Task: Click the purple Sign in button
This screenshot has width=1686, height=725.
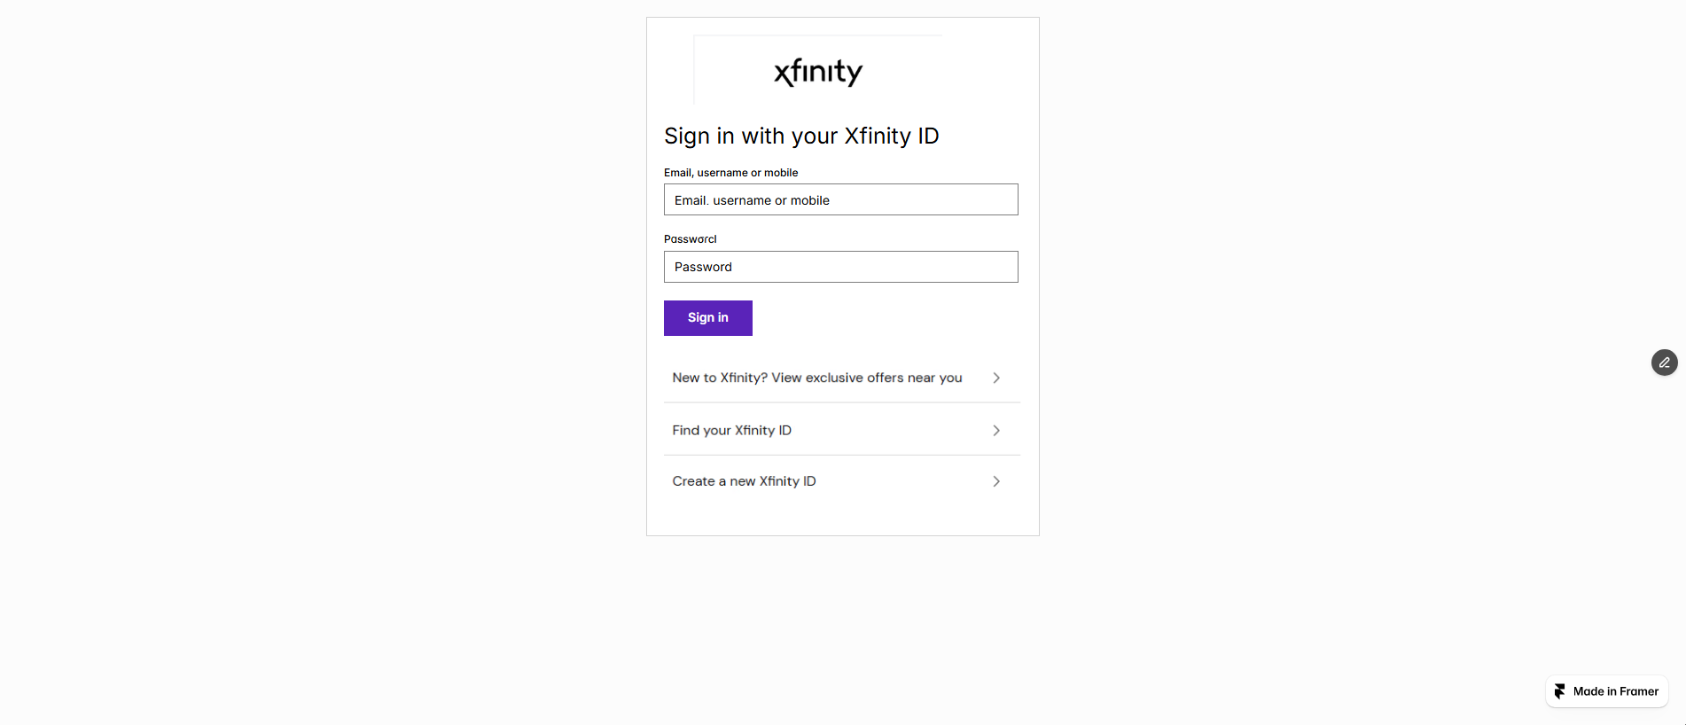Action: click(x=708, y=318)
